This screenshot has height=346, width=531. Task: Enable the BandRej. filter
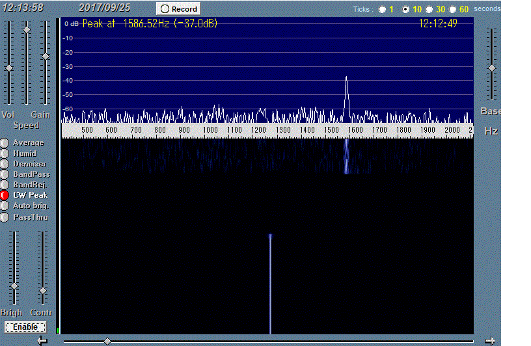click(x=4, y=185)
